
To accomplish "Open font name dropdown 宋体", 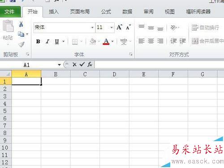I will tap(92, 27).
